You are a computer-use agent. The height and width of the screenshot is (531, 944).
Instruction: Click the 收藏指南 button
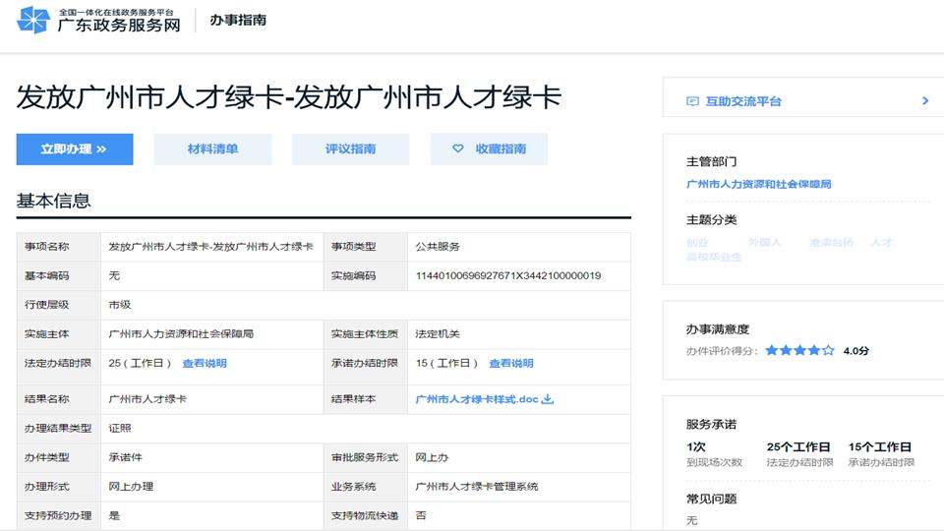point(489,149)
